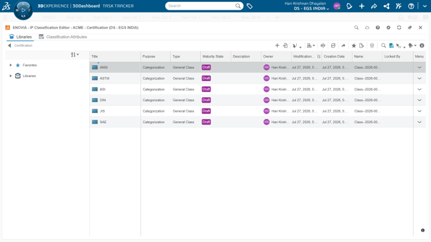Open the JIS row menu chevron

(x=419, y=111)
